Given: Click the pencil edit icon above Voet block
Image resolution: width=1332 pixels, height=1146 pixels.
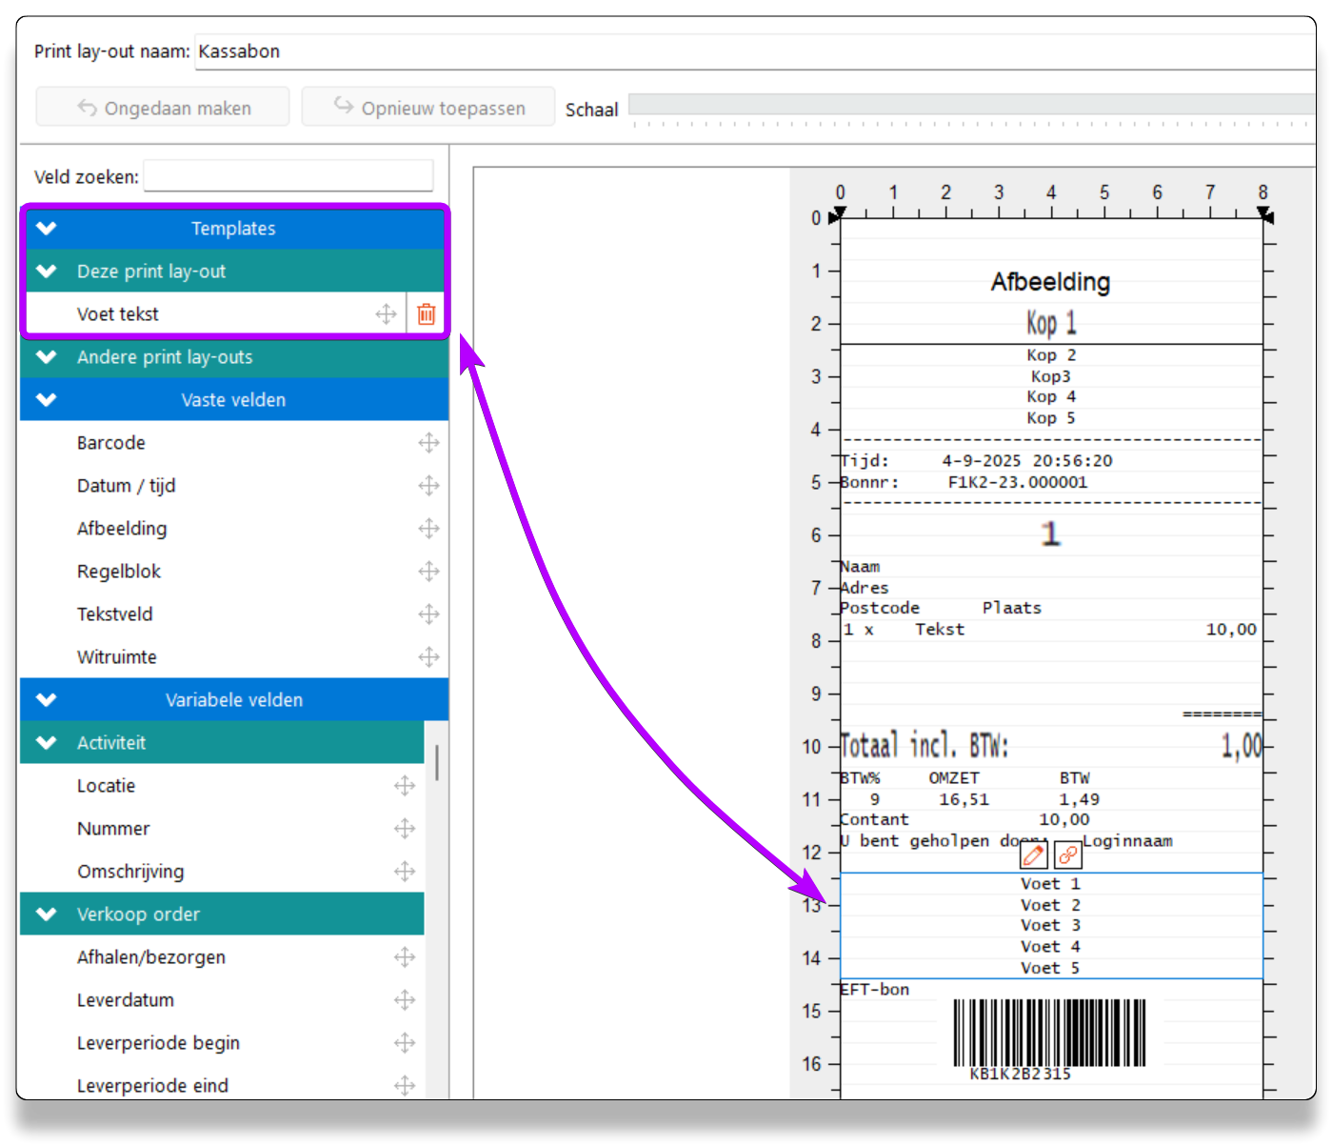Looking at the screenshot, I should pos(1033,855).
